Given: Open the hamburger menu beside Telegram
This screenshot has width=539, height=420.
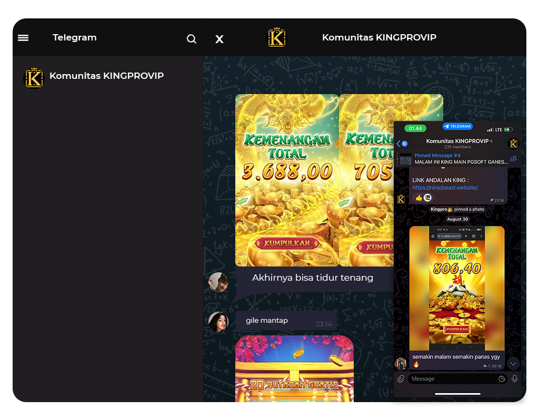Looking at the screenshot, I should 23,38.
